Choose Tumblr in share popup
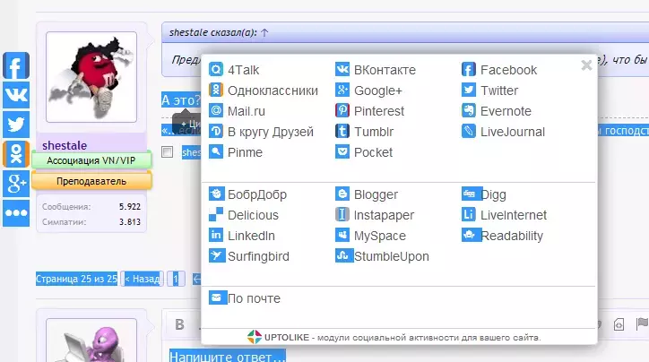The image size is (649, 362). (x=364, y=132)
